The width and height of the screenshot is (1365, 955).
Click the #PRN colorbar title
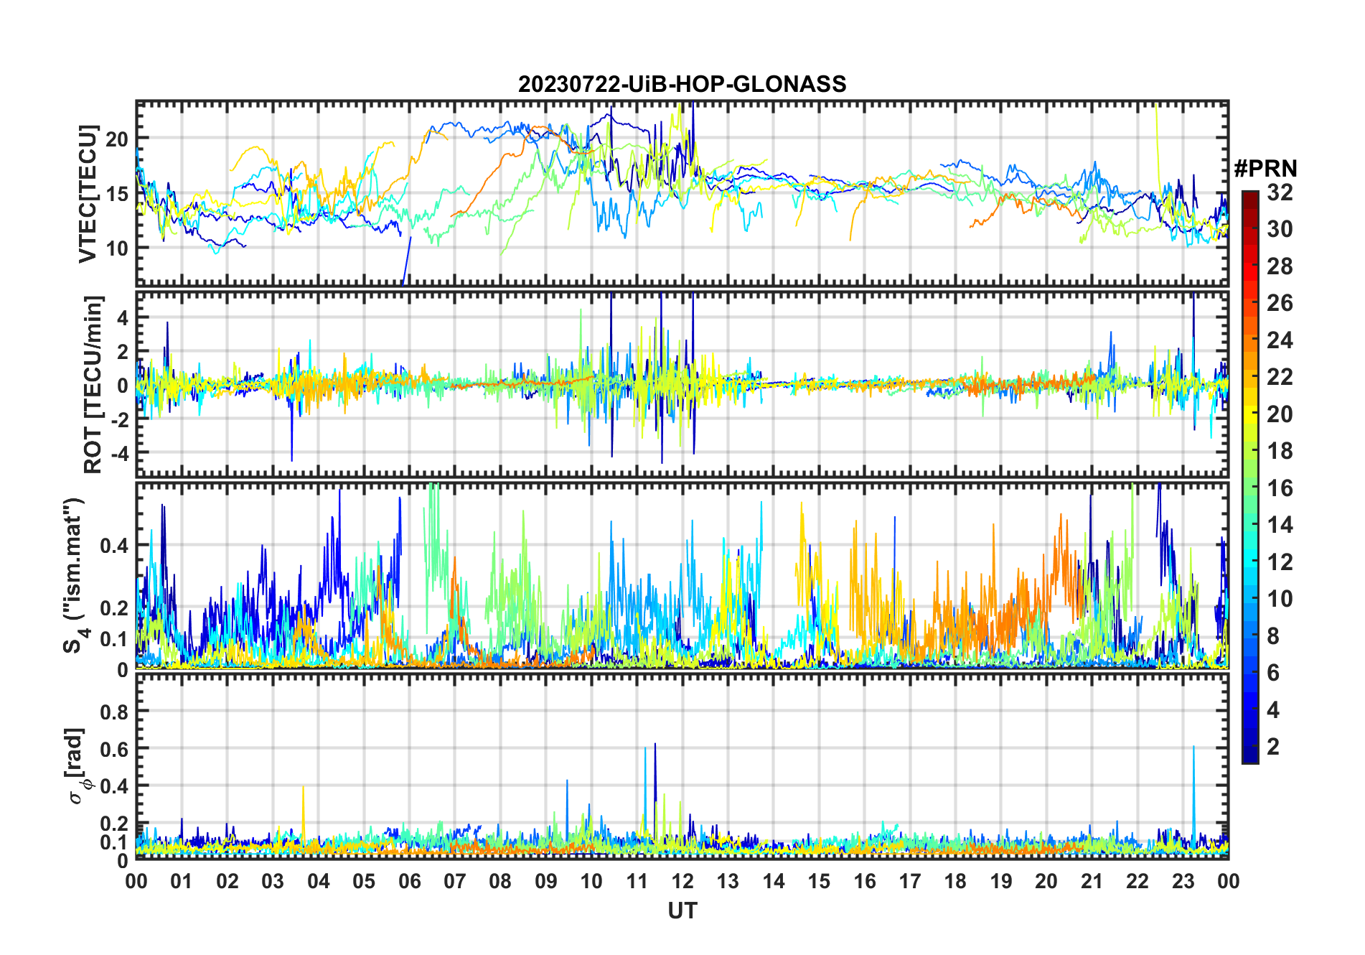(x=1265, y=169)
